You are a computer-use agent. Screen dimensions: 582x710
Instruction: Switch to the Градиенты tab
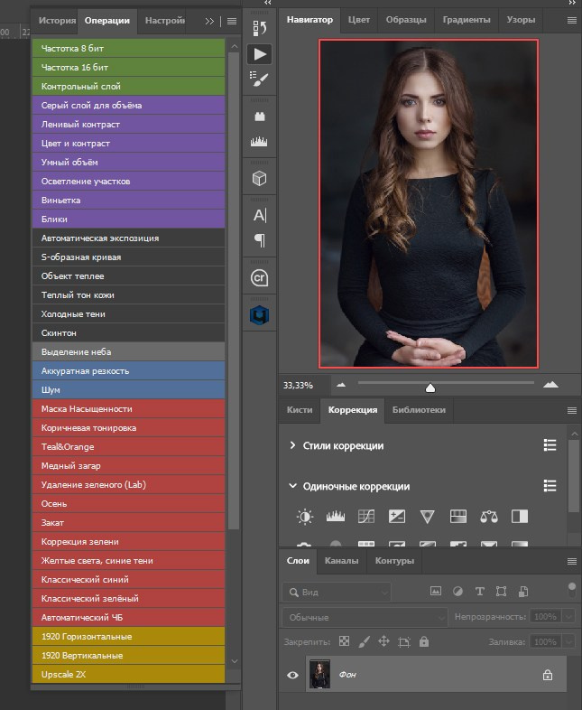(x=467, y=20)
